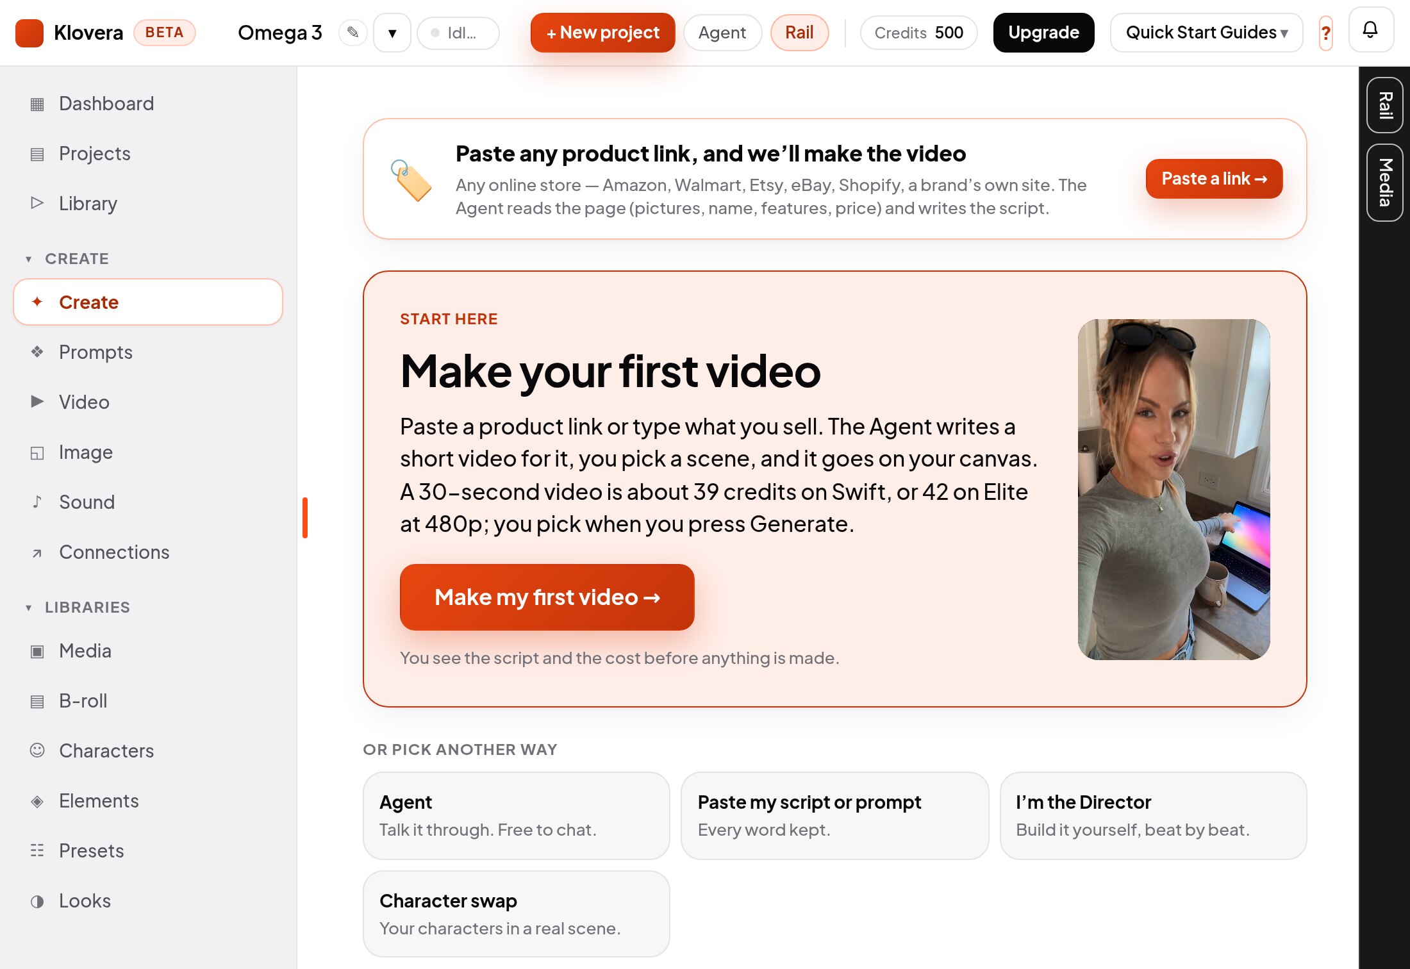Choose the I'm the Director card

coord(1153,816)
